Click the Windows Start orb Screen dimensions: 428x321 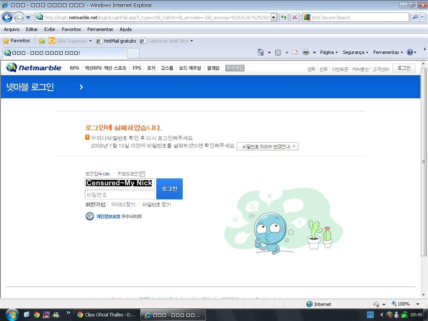[x=12, y=314]
